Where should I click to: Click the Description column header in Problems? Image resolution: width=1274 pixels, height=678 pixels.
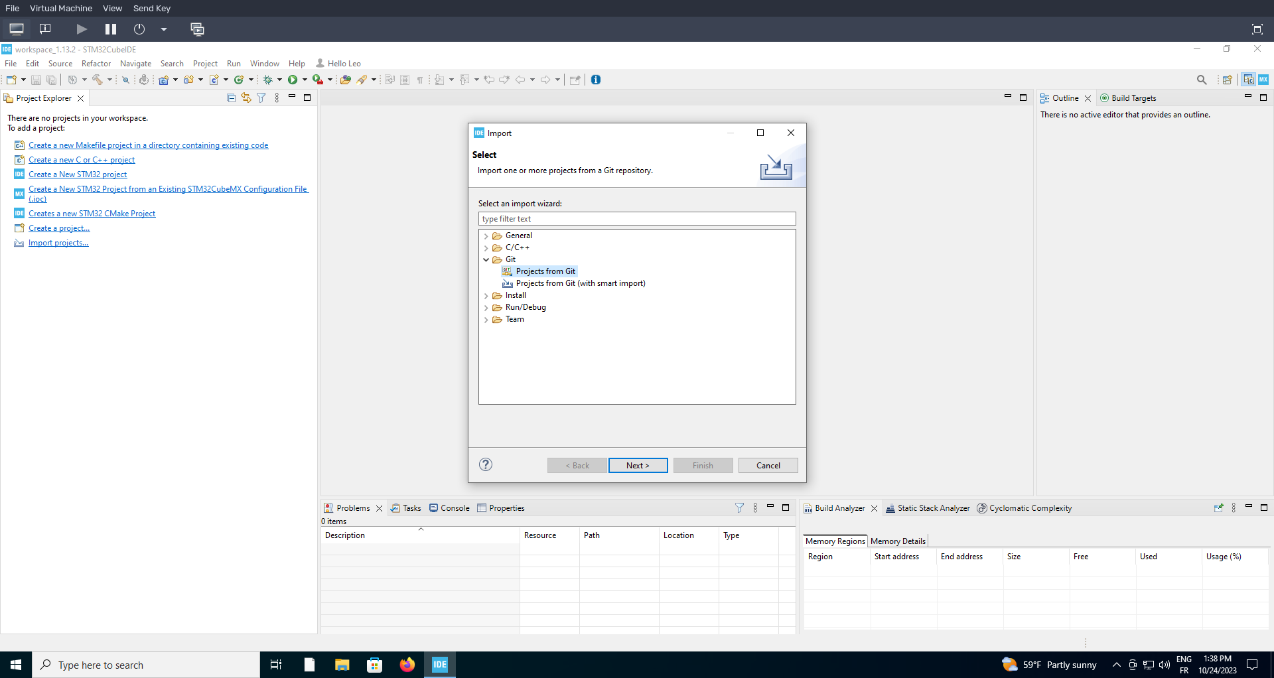coord(420,535)
